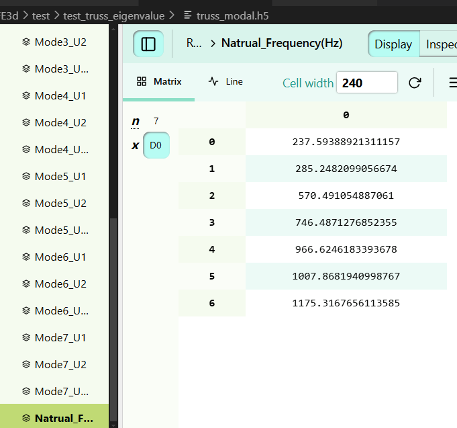The image size is (457, 428).
Task: Click the Cell width input field
Action: 366,83
